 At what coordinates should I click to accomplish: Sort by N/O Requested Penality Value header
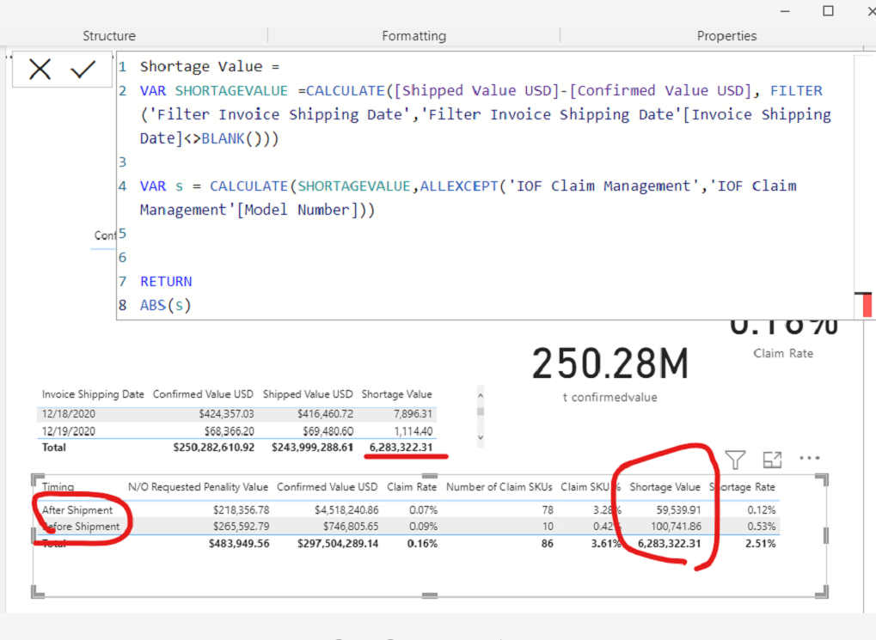tap(198, 487)
